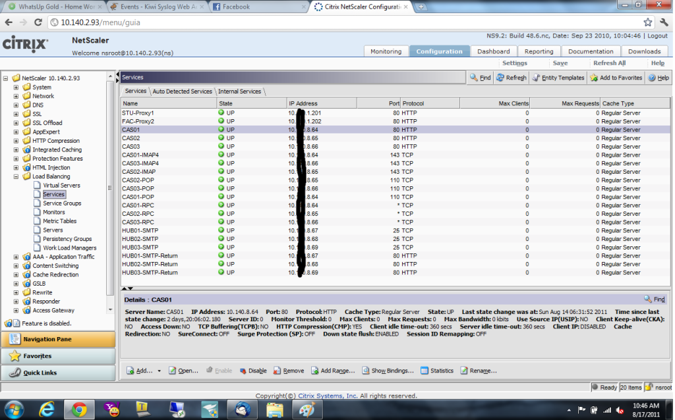675x420 pixels.
Task: Reload the page with browser refresh icon
Action: click(38, 22)
